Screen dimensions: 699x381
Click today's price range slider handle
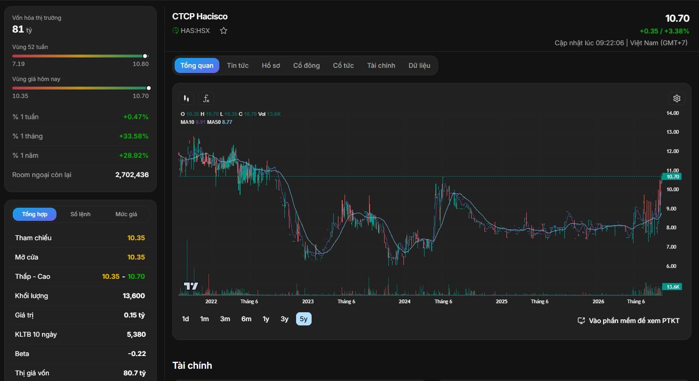(149, 88)
